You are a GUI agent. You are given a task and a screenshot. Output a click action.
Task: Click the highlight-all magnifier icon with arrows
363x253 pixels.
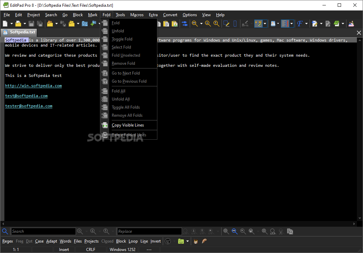234,231
